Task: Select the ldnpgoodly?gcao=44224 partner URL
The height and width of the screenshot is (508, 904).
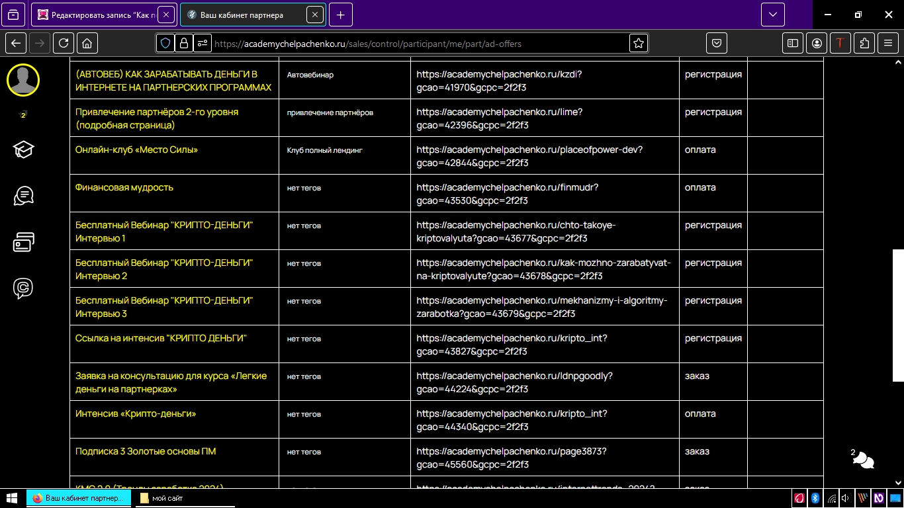Action: (514, 382)
